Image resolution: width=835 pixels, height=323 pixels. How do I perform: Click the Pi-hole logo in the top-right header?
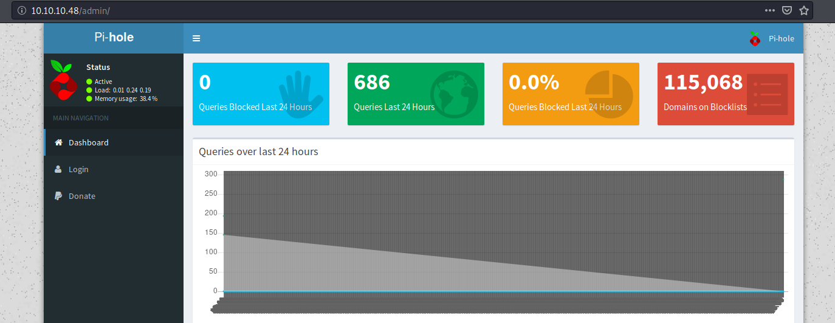click(x=755, y=38)
